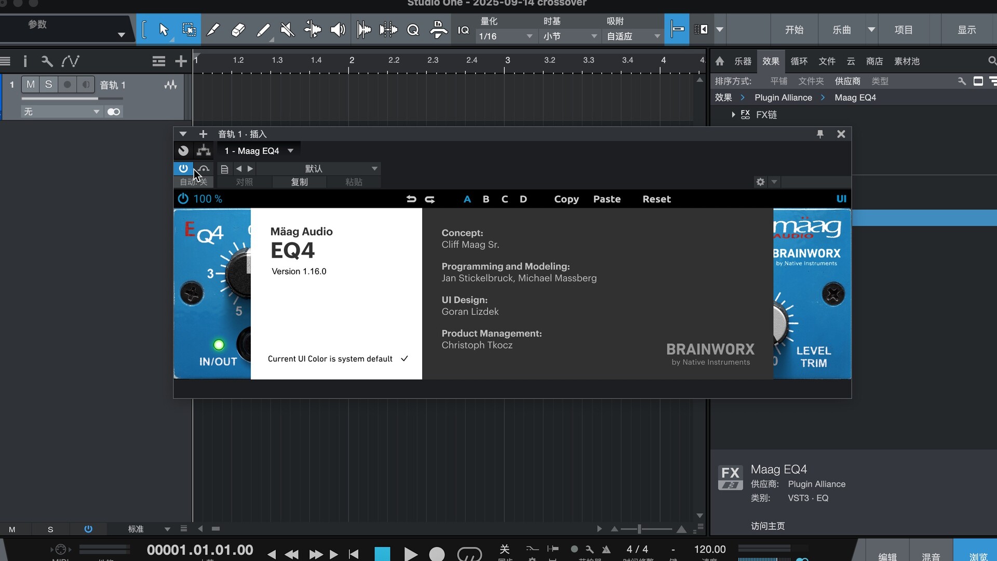
Task: Click the plugin Paste button
Action: click(607, 199)
